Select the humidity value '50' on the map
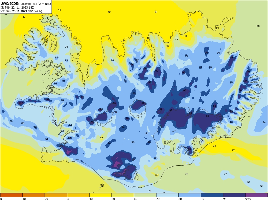This screenshot has width=268, height=201. point(217,28)
